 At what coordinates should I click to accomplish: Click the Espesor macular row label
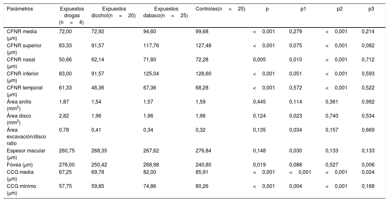pos(26,154)
